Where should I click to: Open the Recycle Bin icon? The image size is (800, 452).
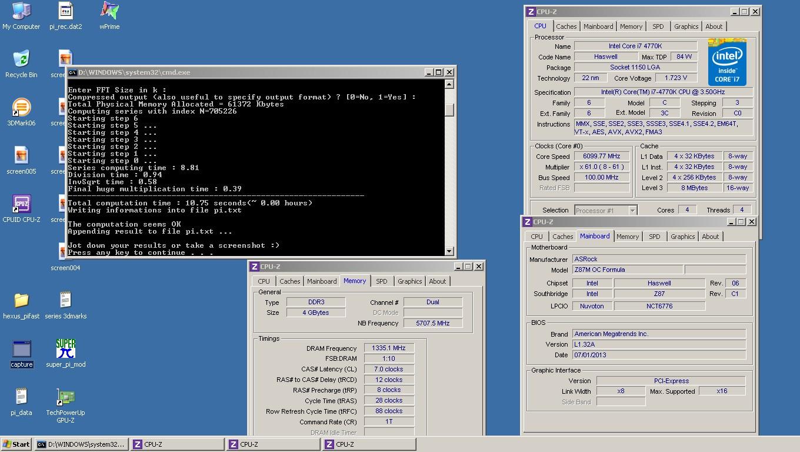click(21, 64)
